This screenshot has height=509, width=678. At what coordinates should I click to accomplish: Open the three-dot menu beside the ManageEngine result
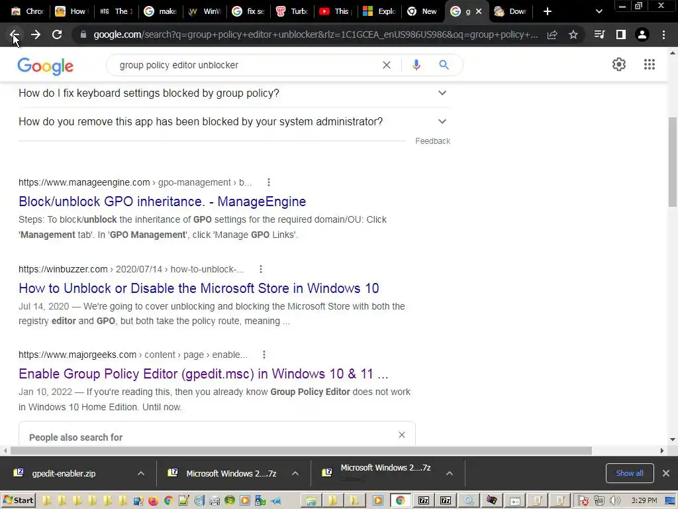tap(269, 182)
